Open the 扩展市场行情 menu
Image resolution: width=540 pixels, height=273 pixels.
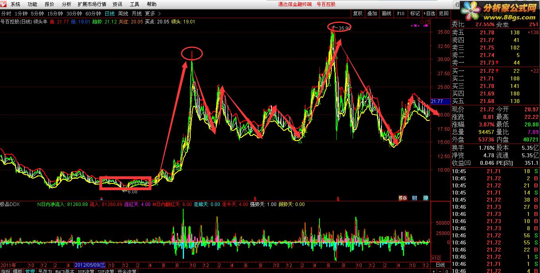tap(92, 4)
